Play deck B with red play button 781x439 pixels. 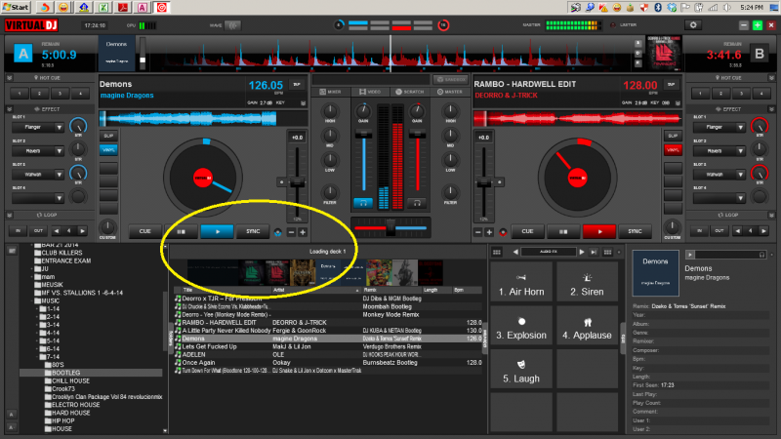point(599,231)
